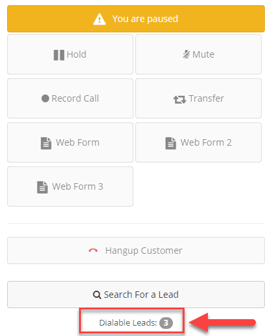Click the transfer arrows icon
The image size is (272, 336).
click(179, 100)
